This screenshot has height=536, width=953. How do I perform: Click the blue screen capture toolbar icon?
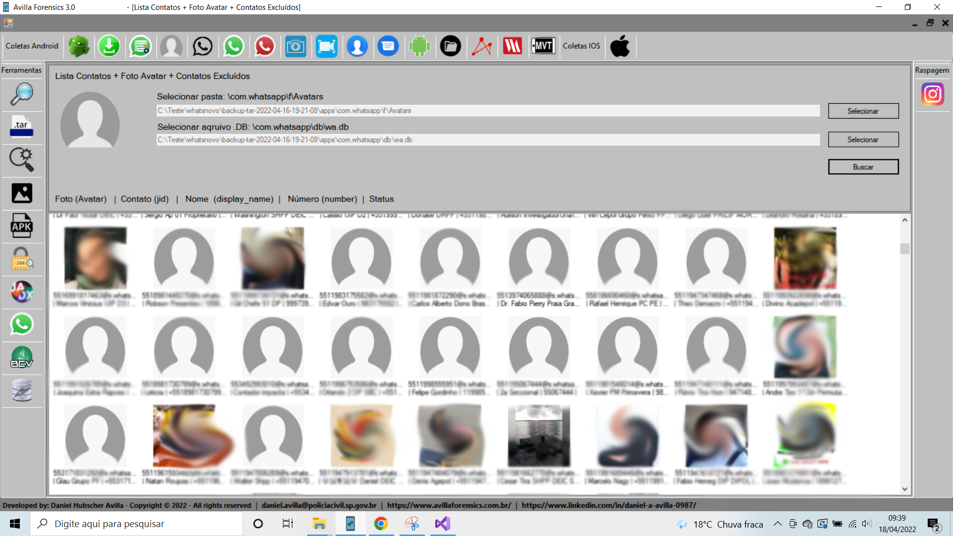click(x=327, y=46)
